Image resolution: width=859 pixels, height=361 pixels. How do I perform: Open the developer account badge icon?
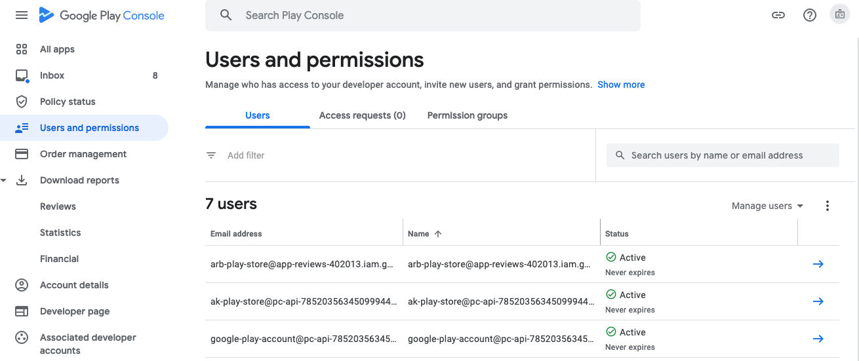[x=840, y=15]
